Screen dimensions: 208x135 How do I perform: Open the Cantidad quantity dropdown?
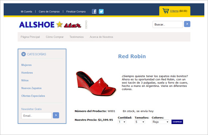coord(122,122)
